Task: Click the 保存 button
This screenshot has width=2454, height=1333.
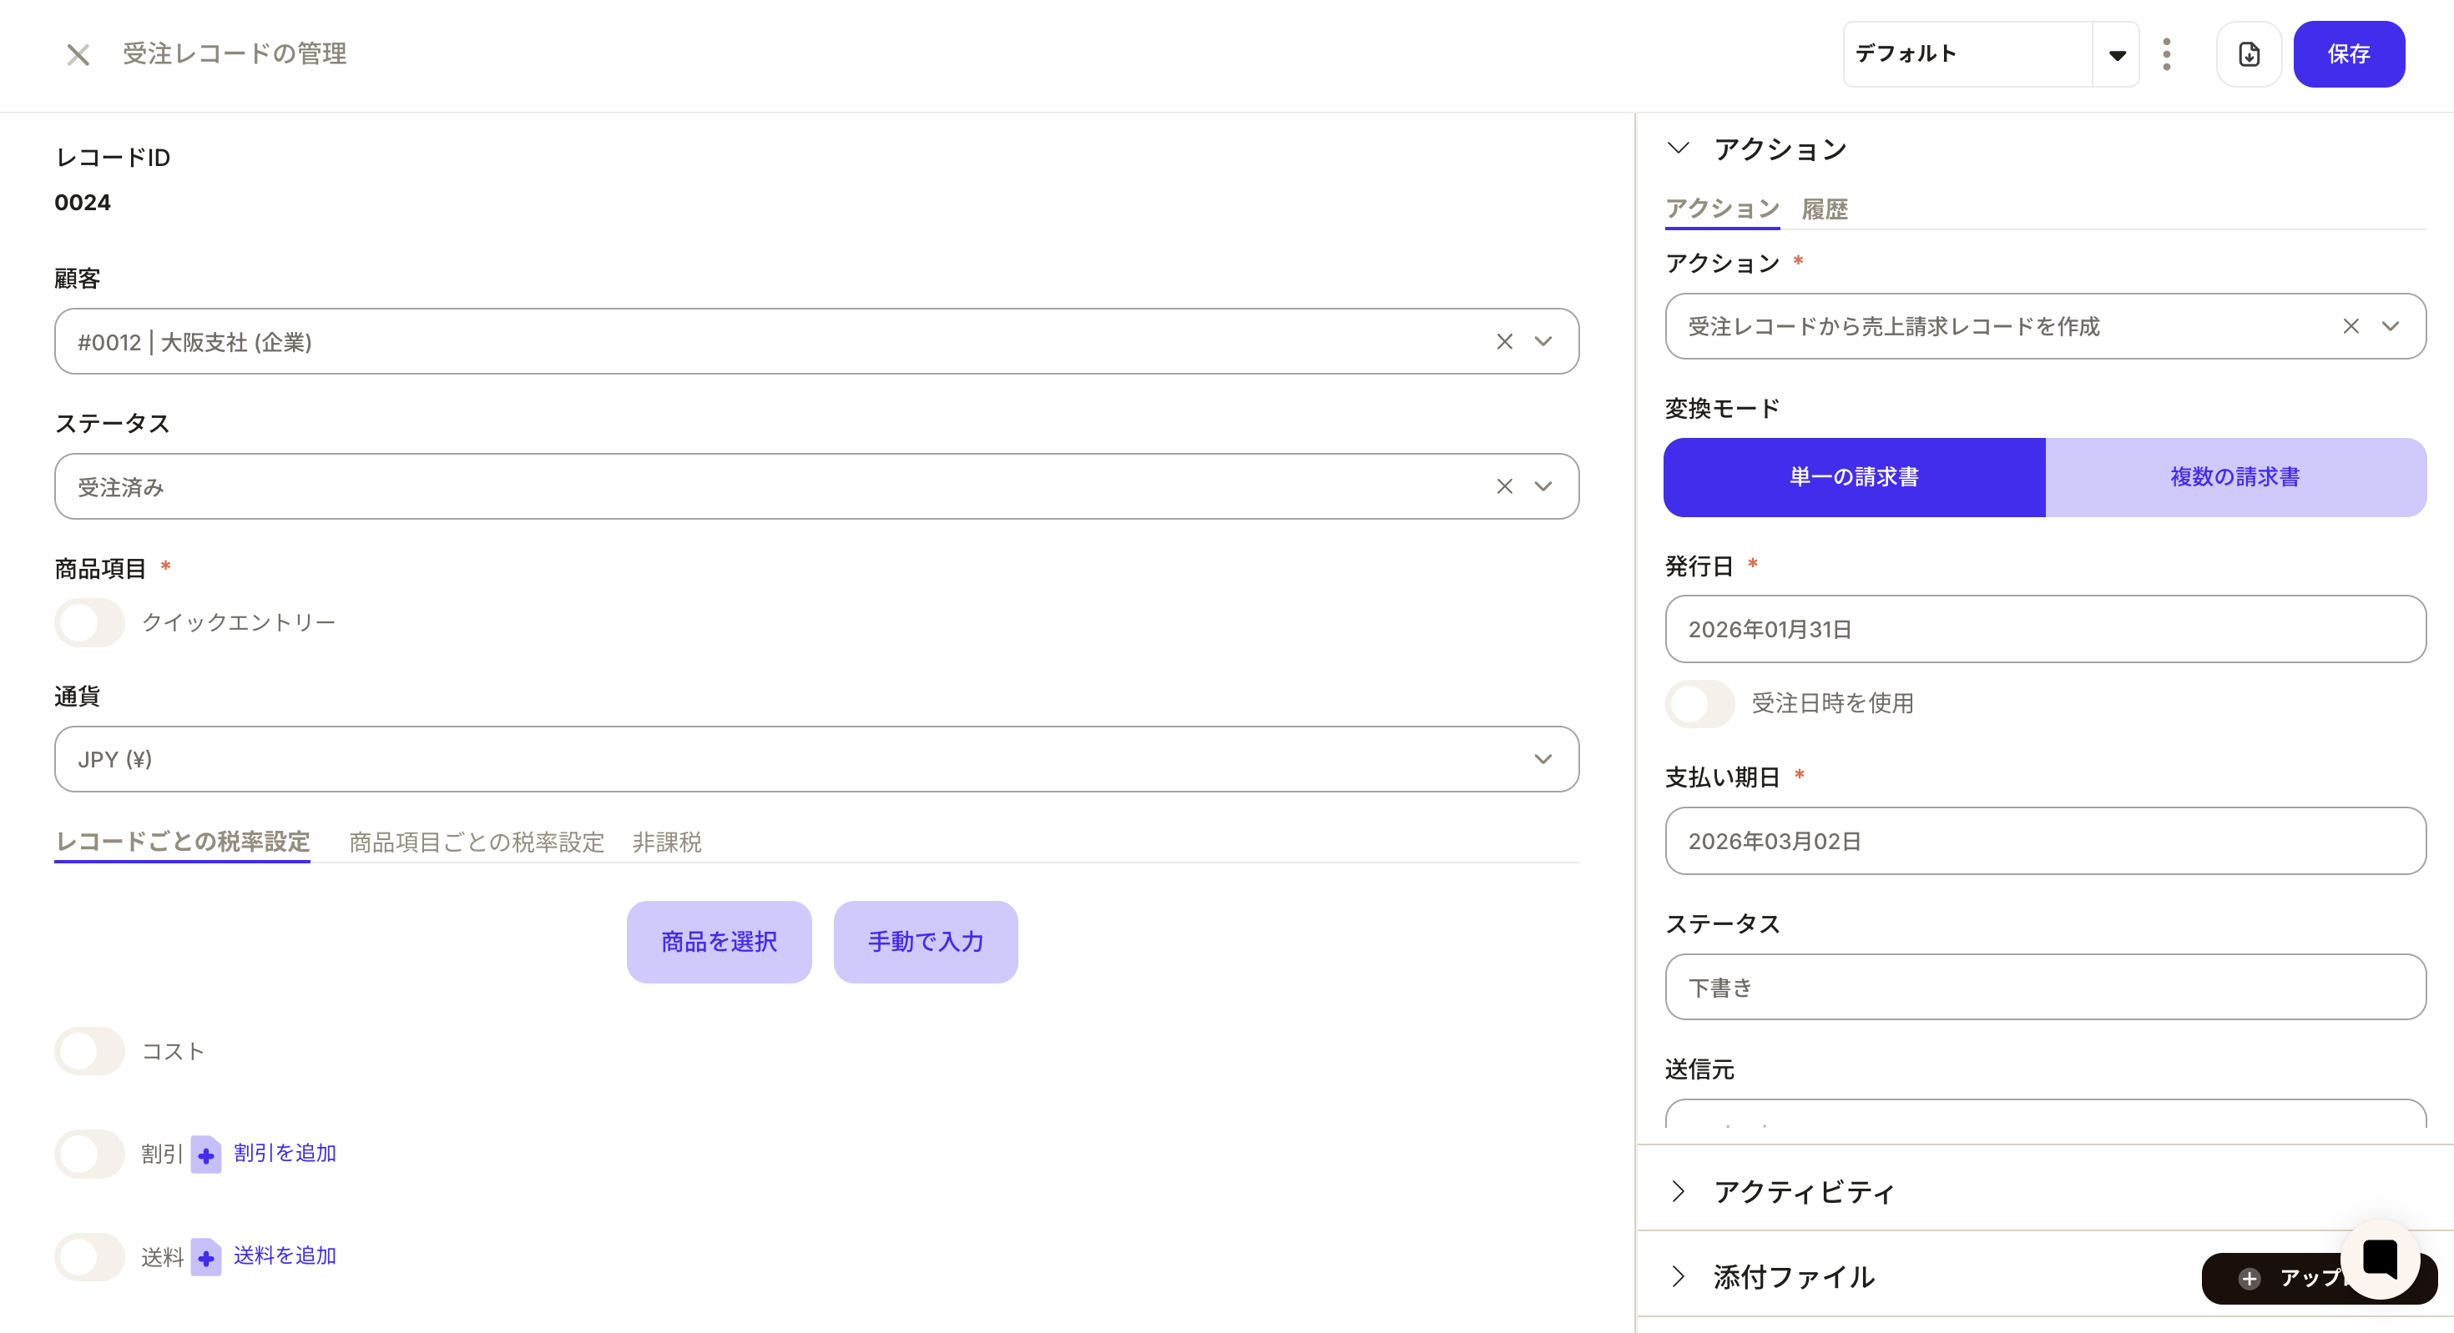Action: pos(2348,54)
